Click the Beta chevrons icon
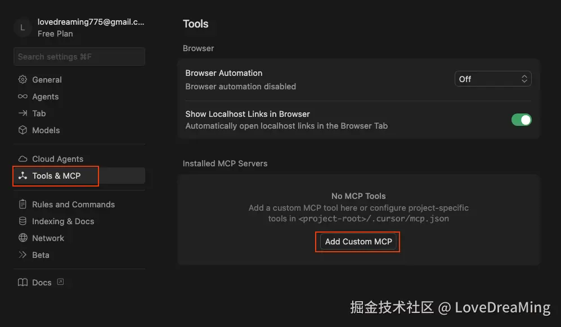 click(23, 255)
